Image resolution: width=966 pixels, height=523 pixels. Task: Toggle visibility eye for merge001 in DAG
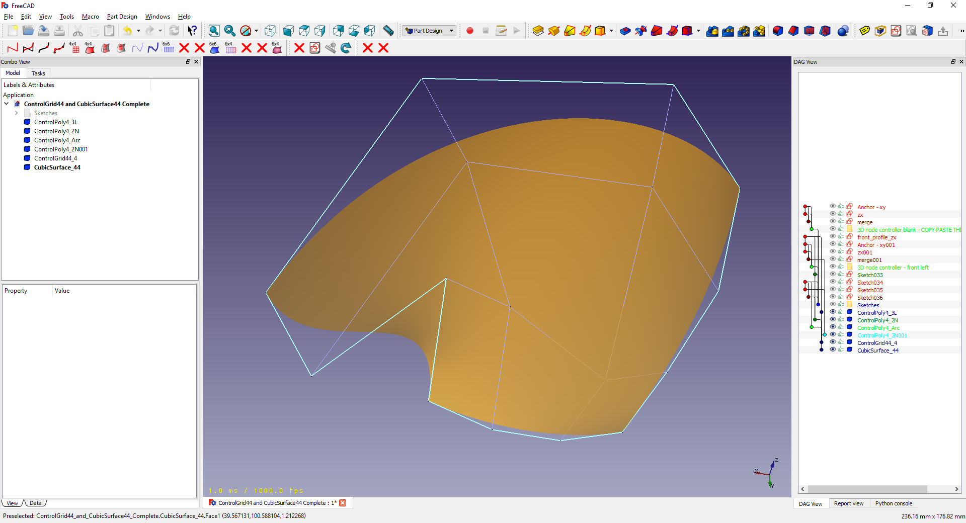click(x=833, y=259)
